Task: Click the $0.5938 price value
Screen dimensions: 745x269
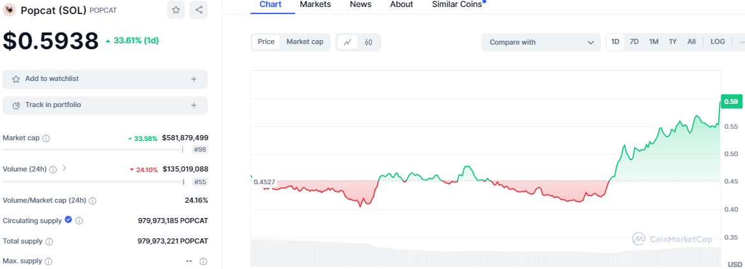Action: pyautogui.click(x=50, y=41)
